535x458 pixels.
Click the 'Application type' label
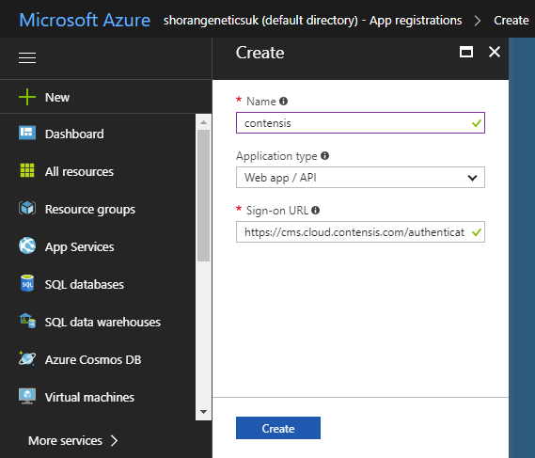click(276, 156)
